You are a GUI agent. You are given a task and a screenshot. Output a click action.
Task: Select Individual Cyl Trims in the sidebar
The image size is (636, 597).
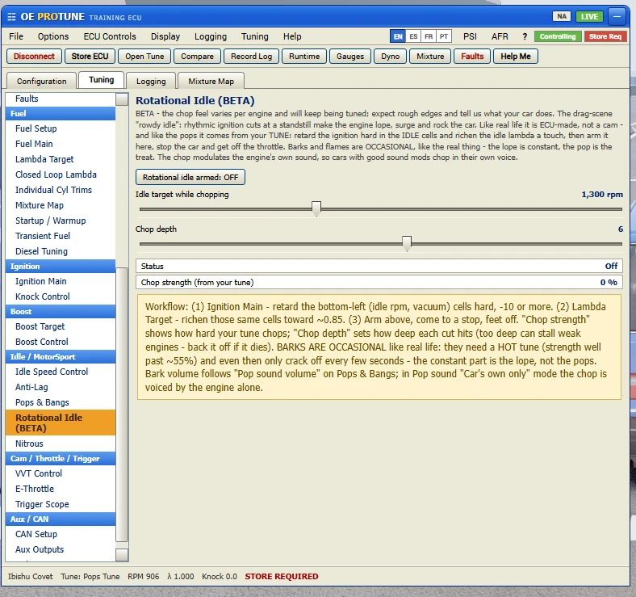tap(61, 190)
